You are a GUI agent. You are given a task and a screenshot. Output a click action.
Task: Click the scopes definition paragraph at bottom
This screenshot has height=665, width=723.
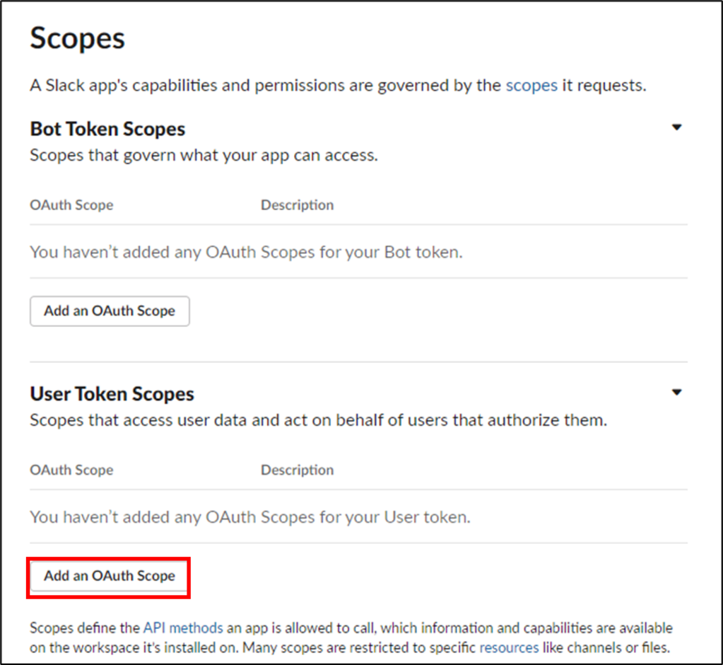(x=351, y=638)
